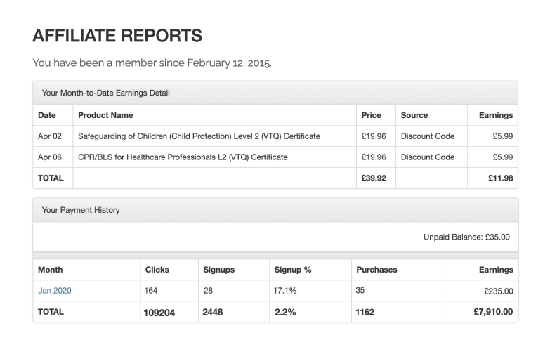Viewport: 557px width, 354px height.
Task: Select the Safeguarding of Children certificate row
Action: point(199,136)
